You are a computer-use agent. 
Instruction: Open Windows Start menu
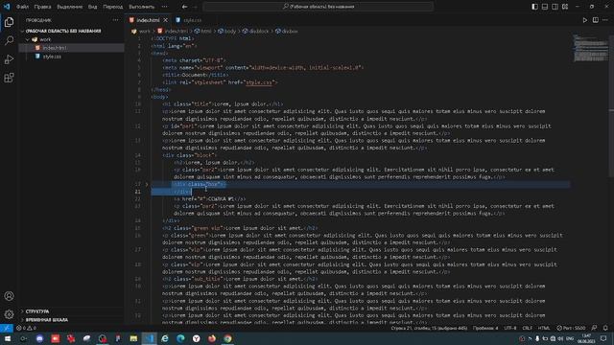[8, 338]
